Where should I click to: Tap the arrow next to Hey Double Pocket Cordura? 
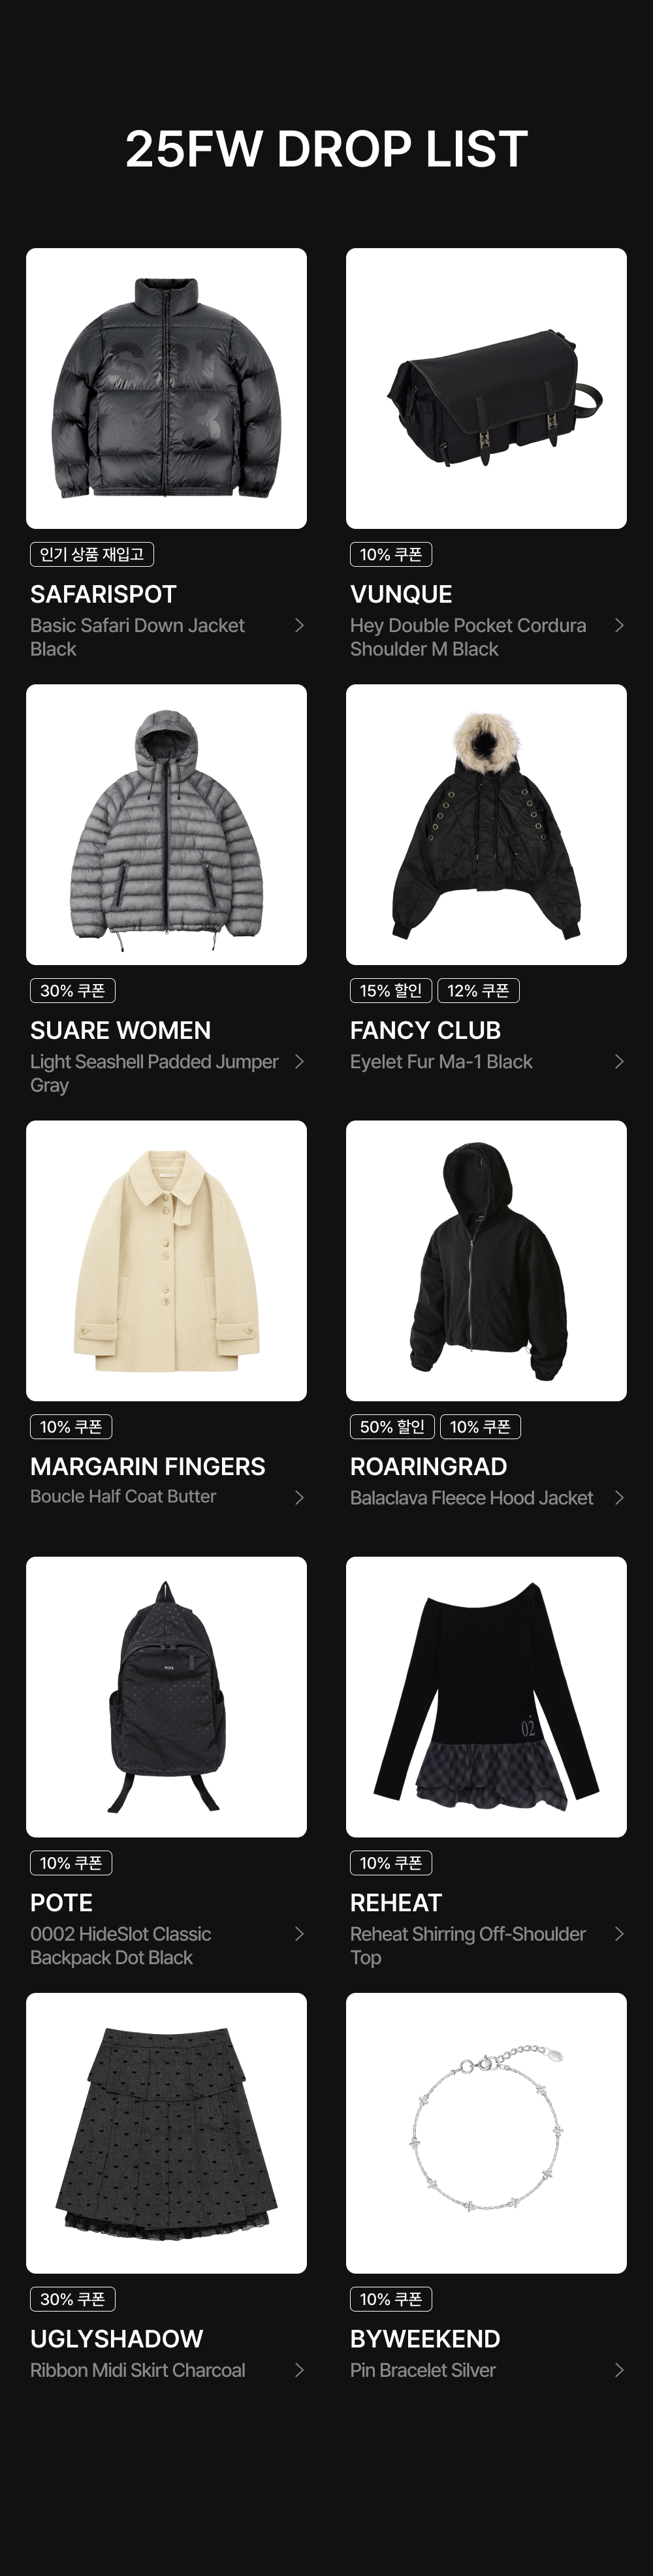[x=619, y=625]
